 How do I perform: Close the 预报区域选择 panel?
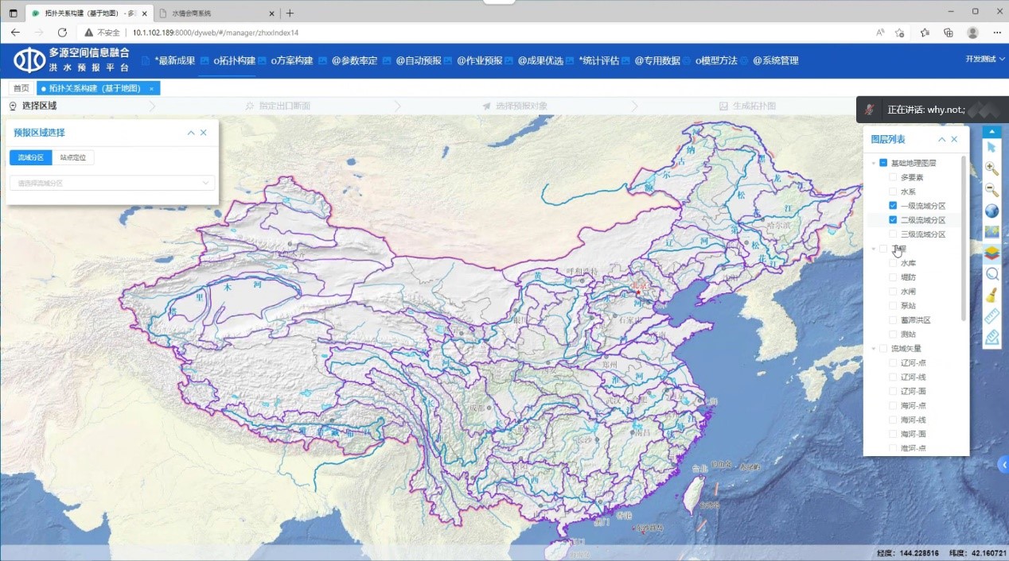204,133
